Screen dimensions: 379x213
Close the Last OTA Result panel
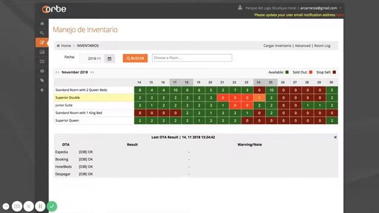[x=335, y=137]
